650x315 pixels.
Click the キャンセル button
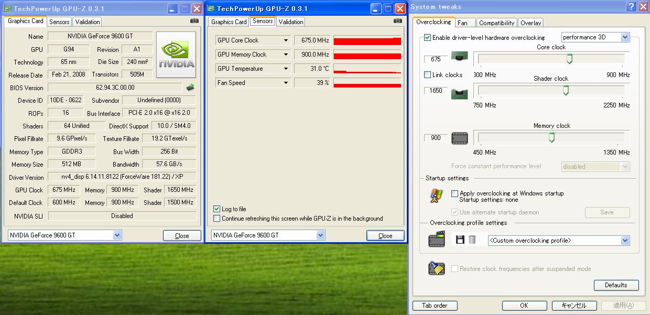573,306
